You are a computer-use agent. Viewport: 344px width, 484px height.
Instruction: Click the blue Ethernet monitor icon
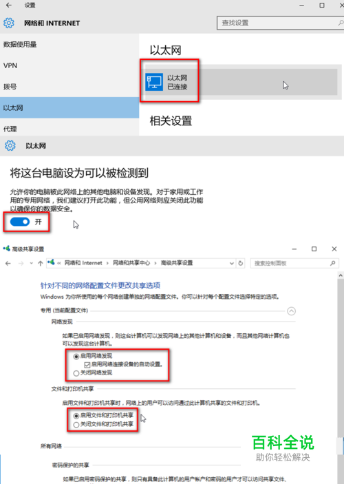(x=154, y=82)
